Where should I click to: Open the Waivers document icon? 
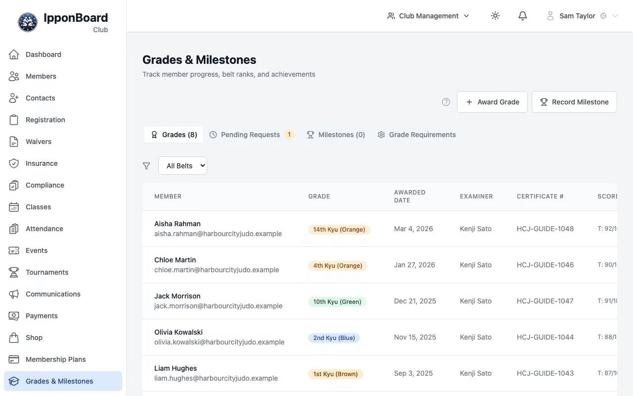click(x=14, y=142)
